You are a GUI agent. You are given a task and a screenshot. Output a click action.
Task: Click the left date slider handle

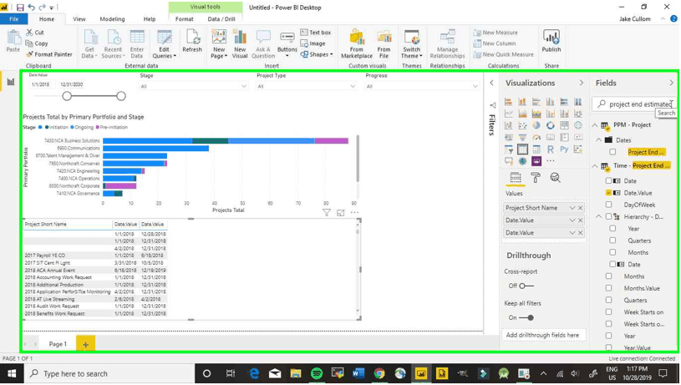pos(67,96)
